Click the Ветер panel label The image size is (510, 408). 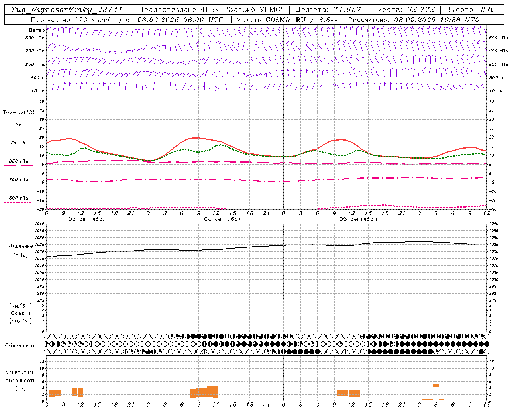37,30
